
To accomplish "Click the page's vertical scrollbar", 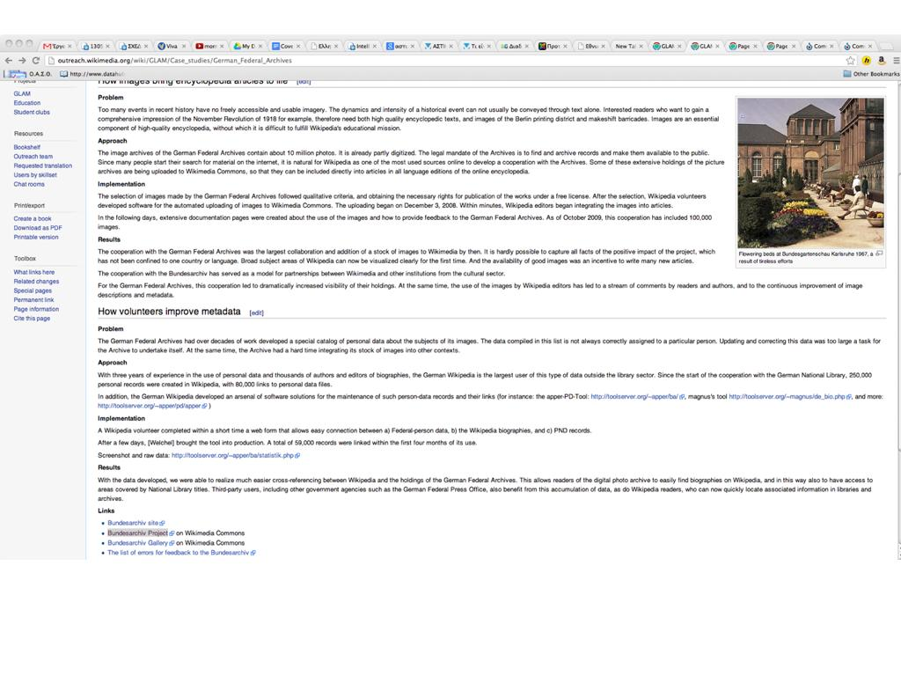I will [898, 320].
